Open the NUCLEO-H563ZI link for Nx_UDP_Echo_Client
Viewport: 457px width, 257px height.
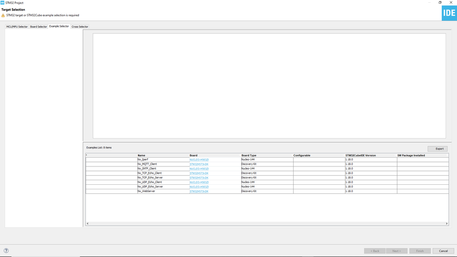(x=199, y=182)
